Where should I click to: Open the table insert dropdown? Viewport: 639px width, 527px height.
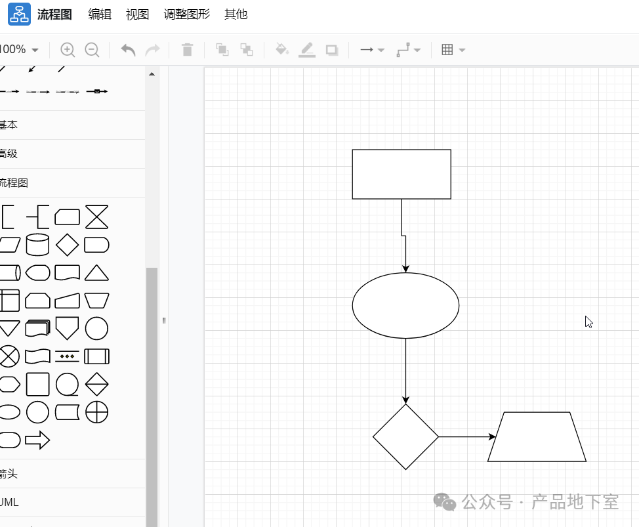(x=453, y=50)
